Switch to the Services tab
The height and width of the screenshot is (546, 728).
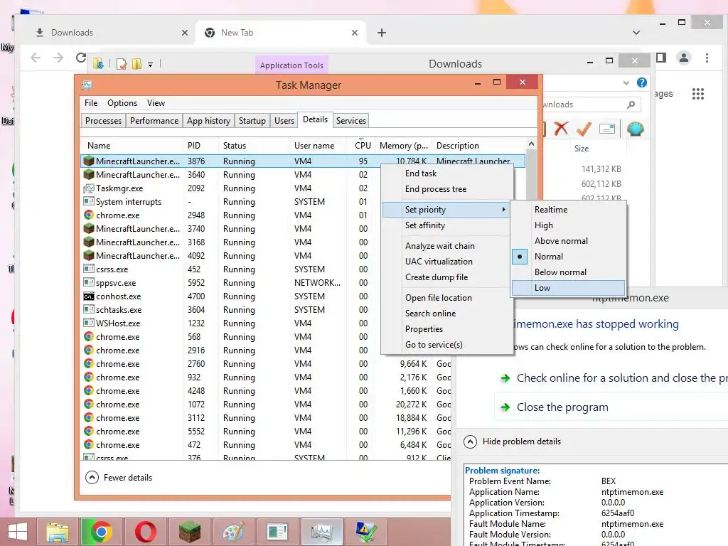pos(351,121)
